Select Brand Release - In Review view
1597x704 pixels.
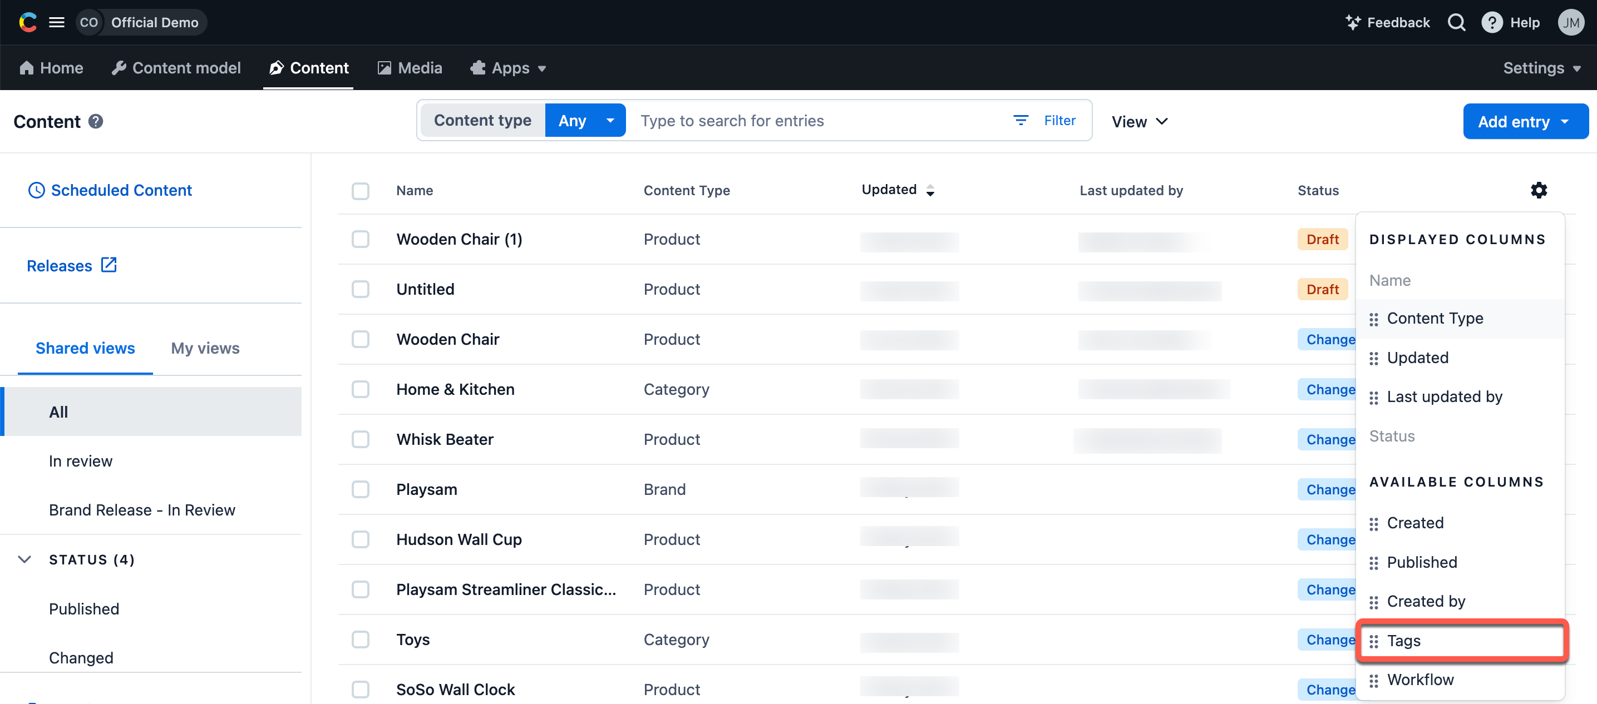click(142, 510)
